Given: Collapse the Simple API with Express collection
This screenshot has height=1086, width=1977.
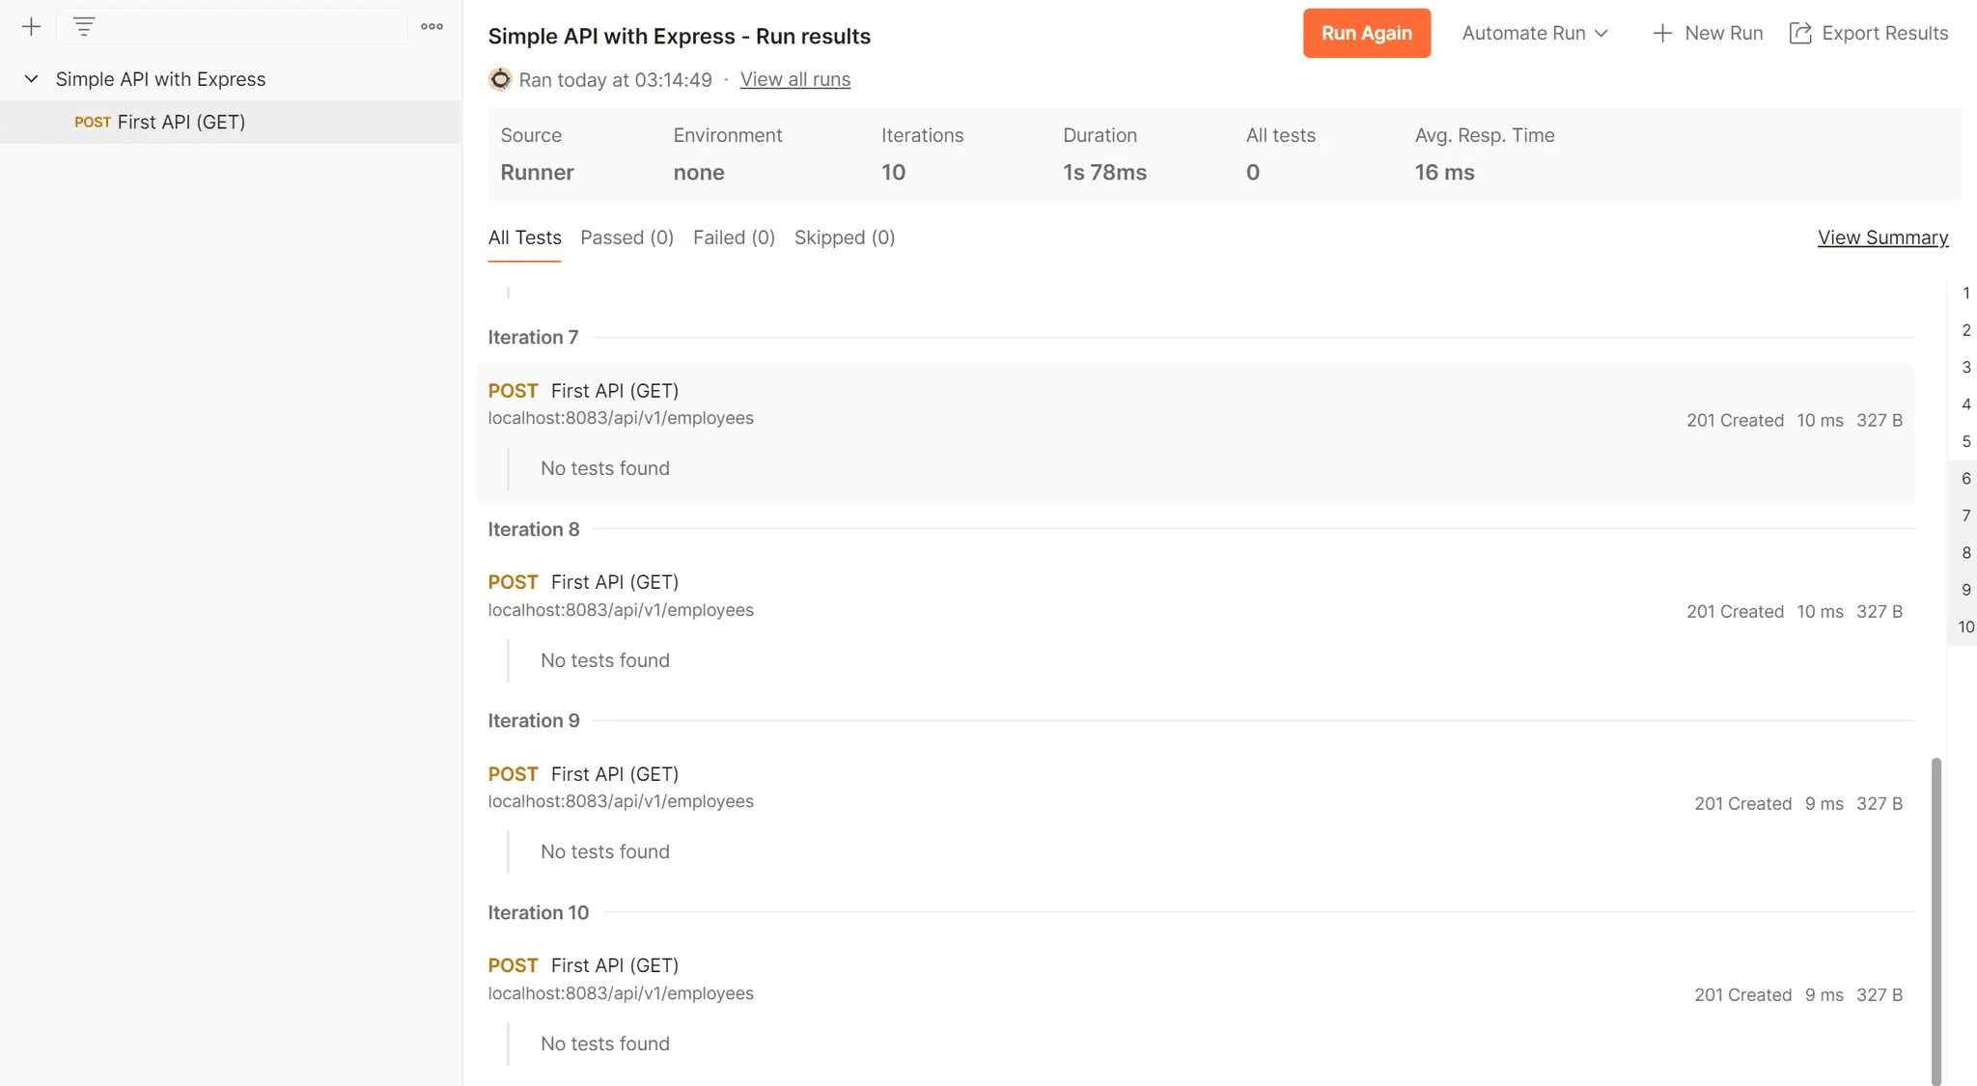Looking at the screenshot, I should coord(32,78).
